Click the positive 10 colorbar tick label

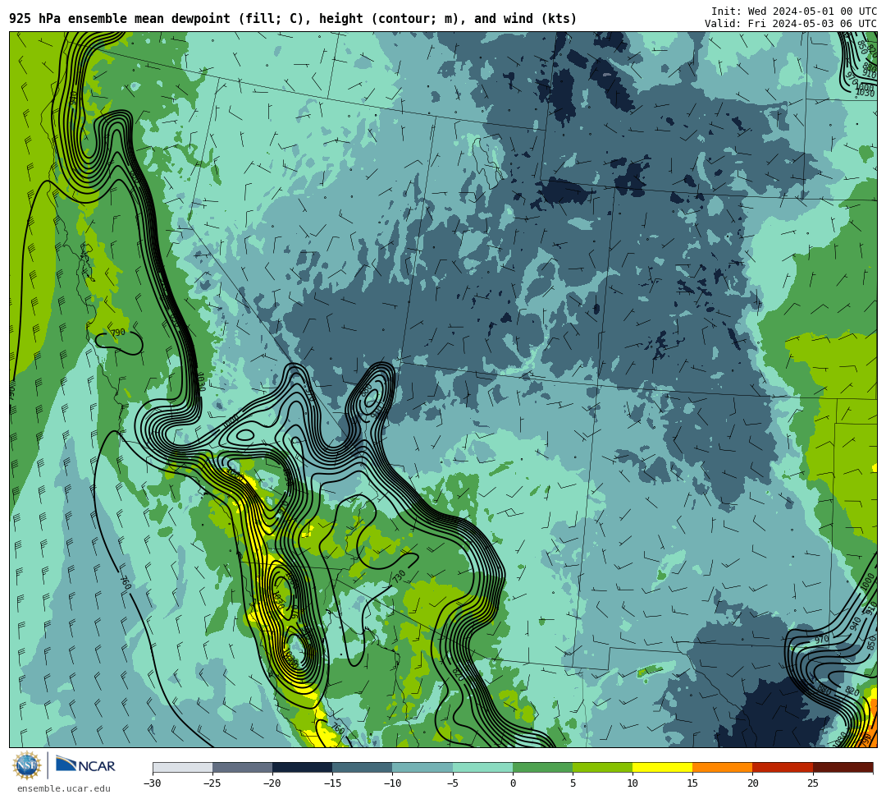click(633, 783)
